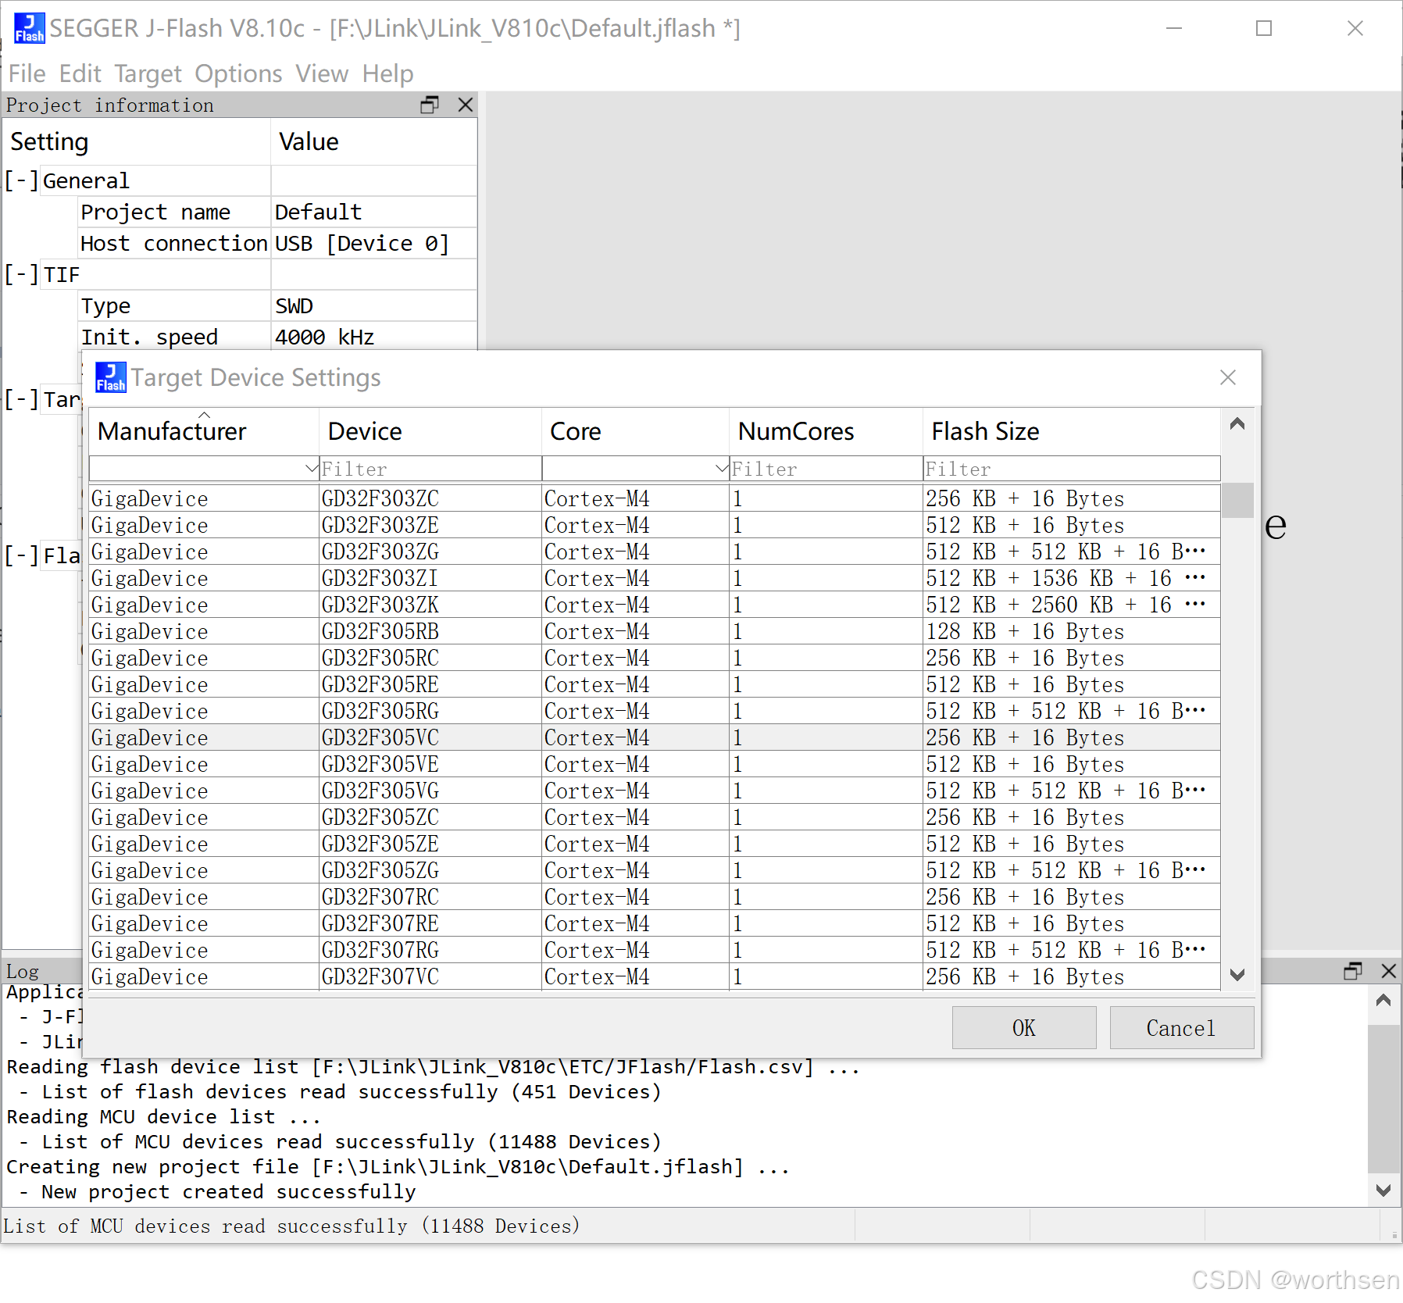Collapse the General section
Image resolution: width=1403 pixels, height=1303 pixels.
click(21, 180)
